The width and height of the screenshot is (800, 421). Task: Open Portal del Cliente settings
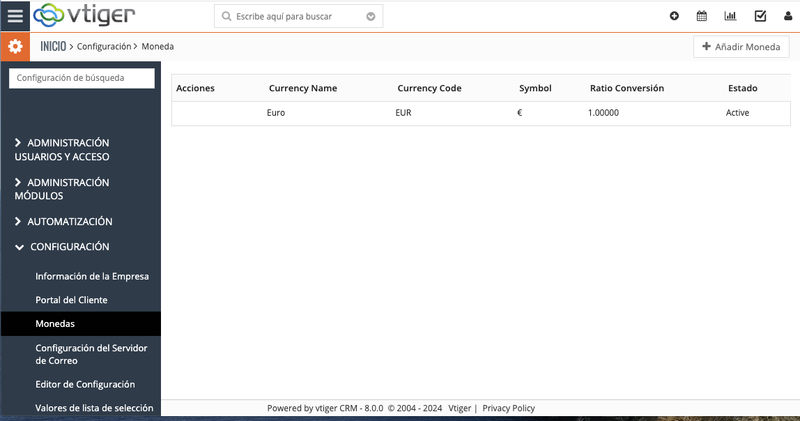pyautogui.click(x=71, y=300)
